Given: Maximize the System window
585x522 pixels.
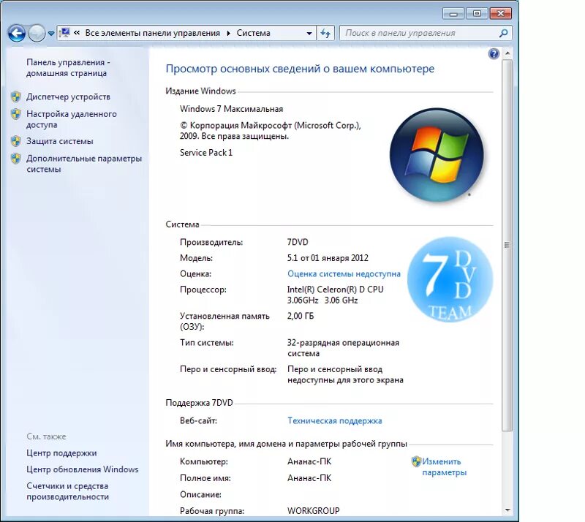Looking at the screenshot, I should pos(477,14).
